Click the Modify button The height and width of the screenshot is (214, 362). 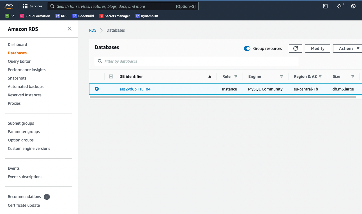point(318,48)
